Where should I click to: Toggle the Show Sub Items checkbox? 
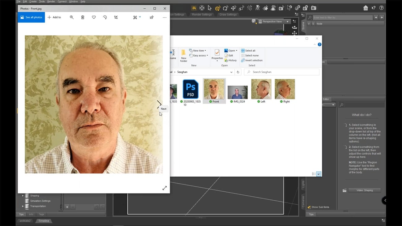point(309,207)
